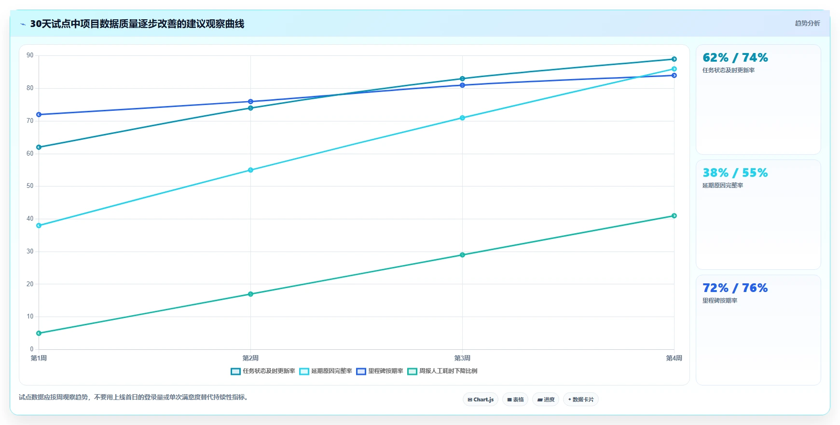The width and height of the screenshot is (840, 425).
Task: Click the 第1周 x-axis label
Action: click(39, 358)
